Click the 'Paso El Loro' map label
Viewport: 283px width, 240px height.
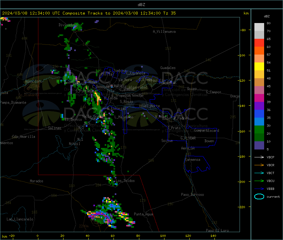click(217, 231)
